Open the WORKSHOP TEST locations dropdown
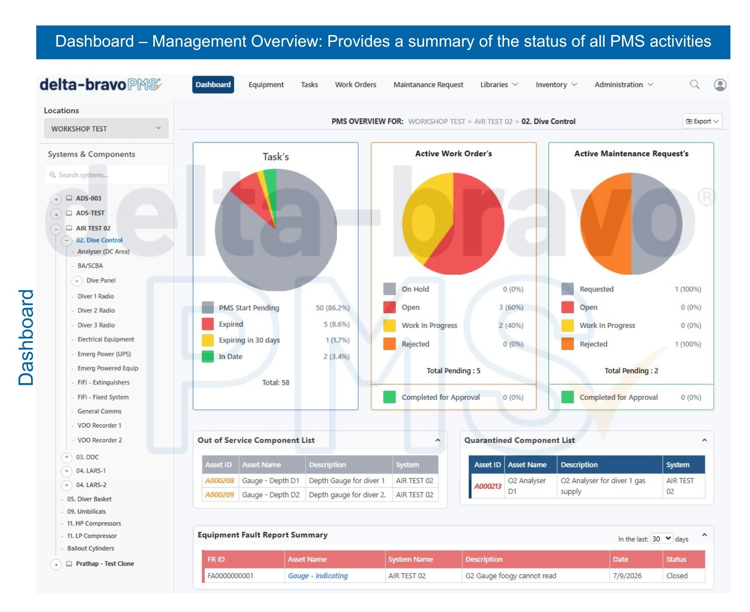Image resolution: width=750 pixels, height=612 pixels. (106, 129)
